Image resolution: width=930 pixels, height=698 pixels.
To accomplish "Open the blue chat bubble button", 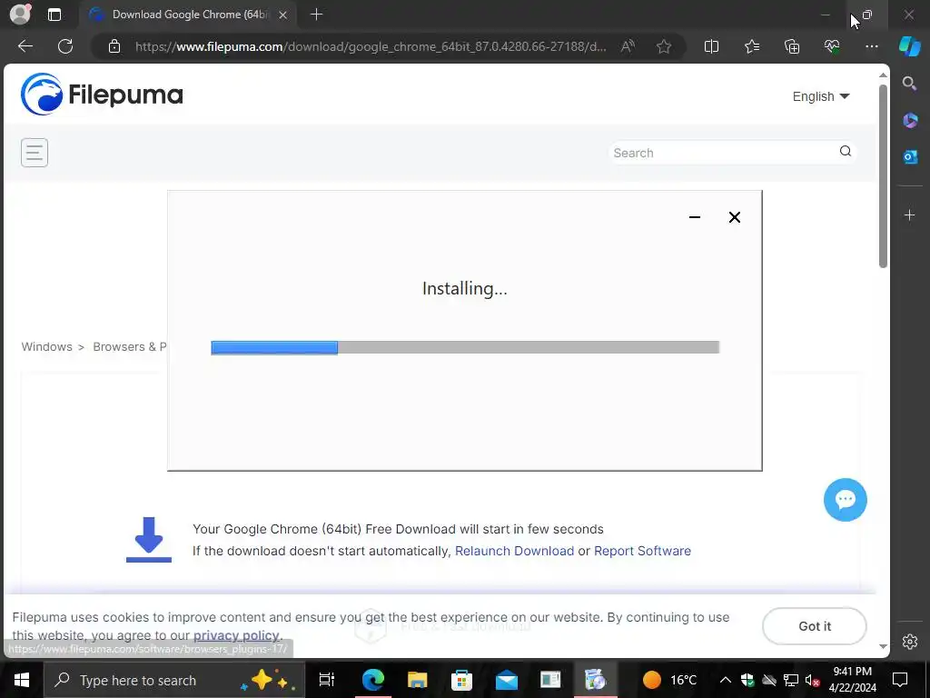I will tap(846, 500).
